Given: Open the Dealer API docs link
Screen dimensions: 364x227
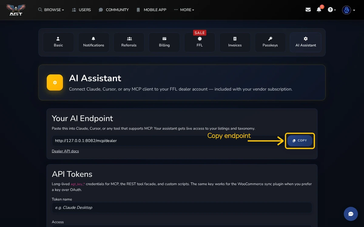Looking at the screenshot, I should click(x=65, y=151).
